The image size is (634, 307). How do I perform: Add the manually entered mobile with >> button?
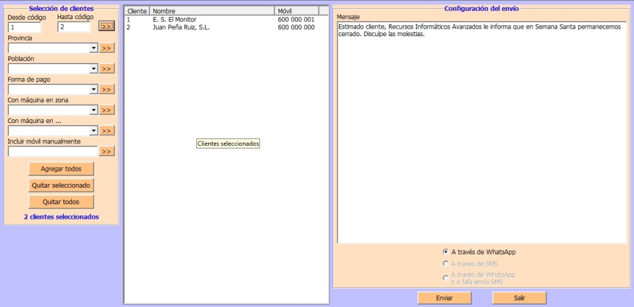click(107, 152)
